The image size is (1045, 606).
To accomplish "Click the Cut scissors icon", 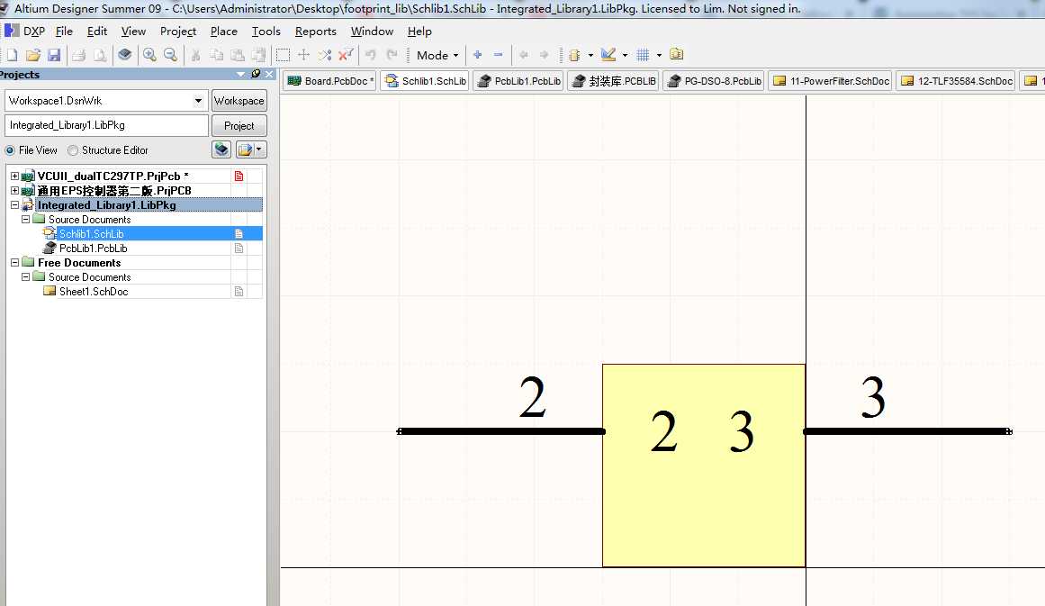I will coord(195,55).
